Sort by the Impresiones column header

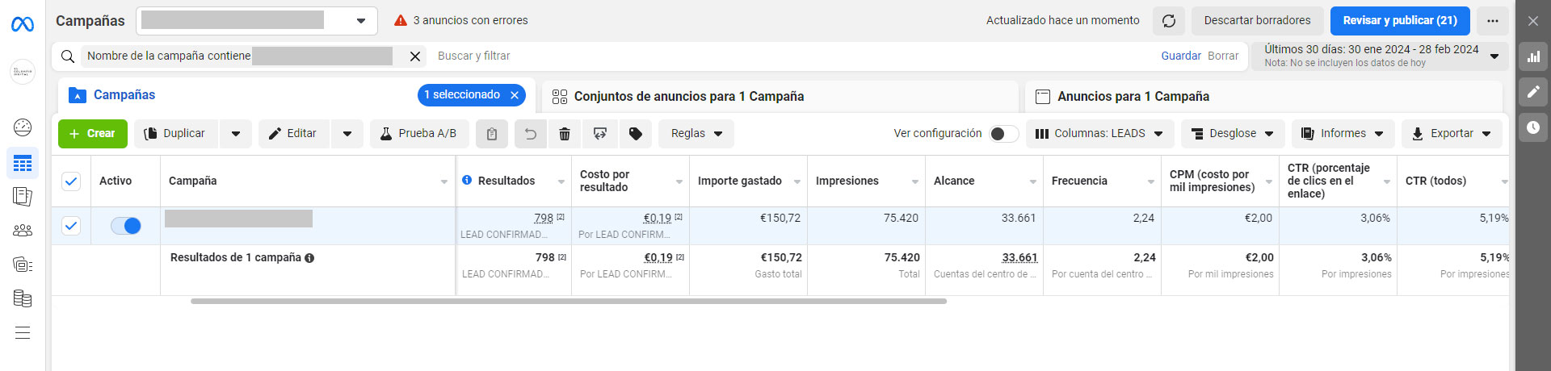(x=847, y=181)
